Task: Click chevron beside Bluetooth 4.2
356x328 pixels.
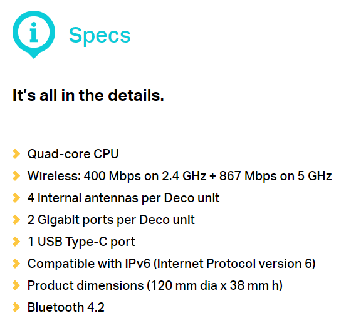Action: 16,307
